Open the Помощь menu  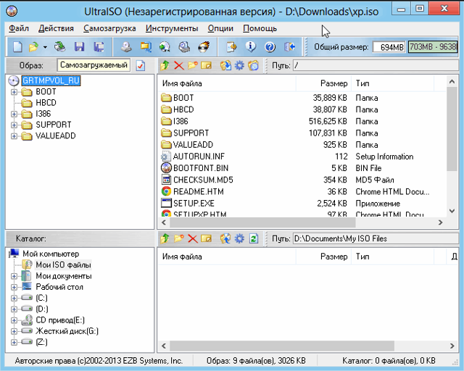tap(260, 28)
